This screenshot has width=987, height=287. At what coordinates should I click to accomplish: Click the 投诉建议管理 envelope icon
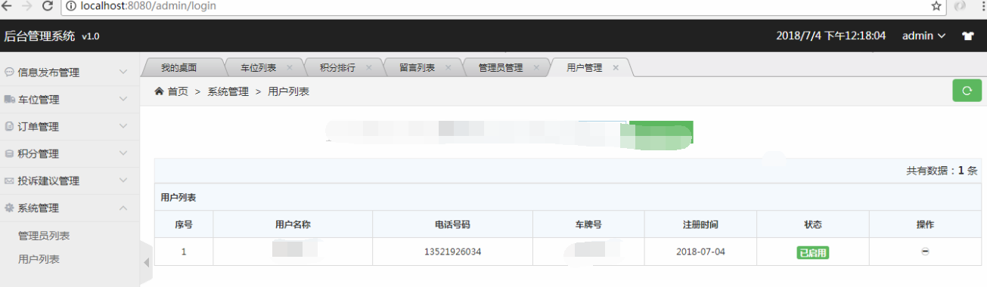tap(9, 181)
